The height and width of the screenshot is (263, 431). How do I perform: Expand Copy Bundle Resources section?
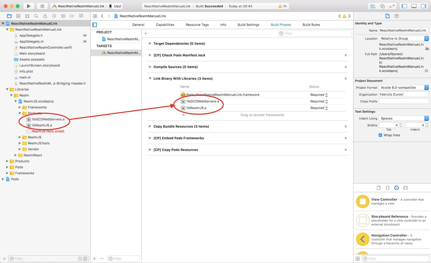(x=150, y=126)
